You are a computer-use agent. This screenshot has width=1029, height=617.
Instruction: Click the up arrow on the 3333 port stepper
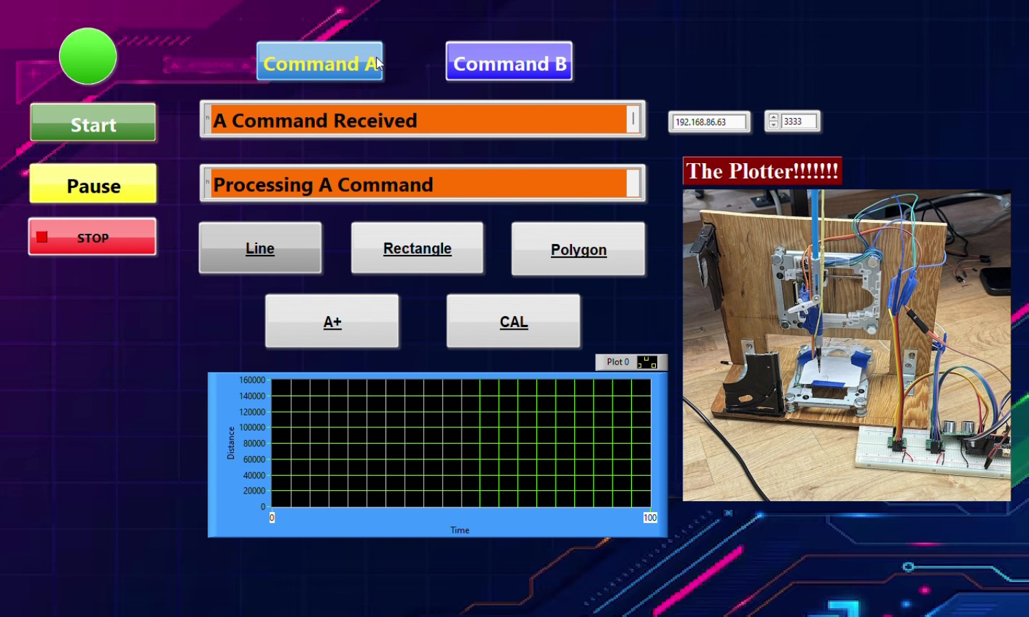[x=774, y=117]
